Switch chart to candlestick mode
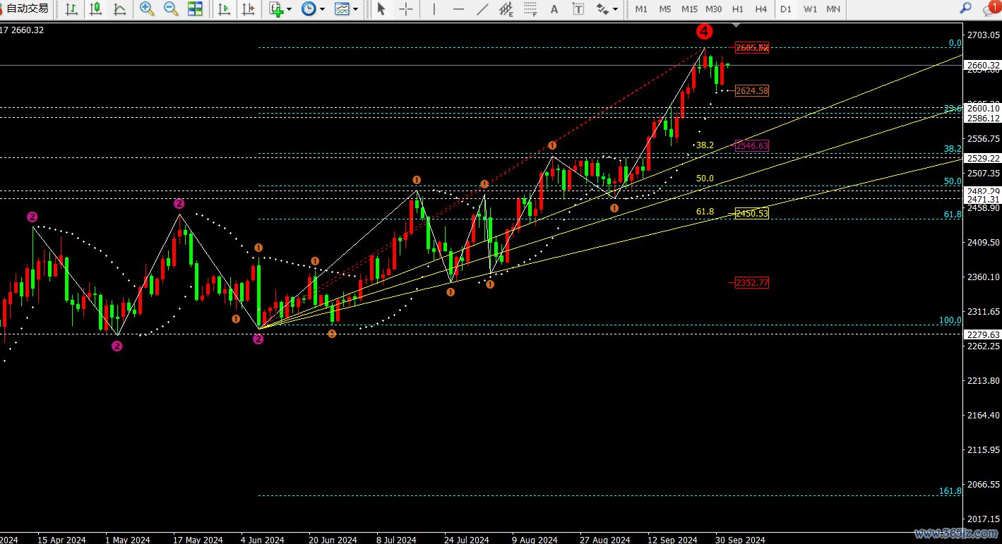This screenshot has height=544, width=1002. pyautogui.click(x=96, y=9)
